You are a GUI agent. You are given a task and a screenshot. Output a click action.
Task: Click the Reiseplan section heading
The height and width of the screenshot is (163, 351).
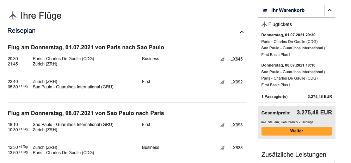pyautogui.click(x=21, y=31)
